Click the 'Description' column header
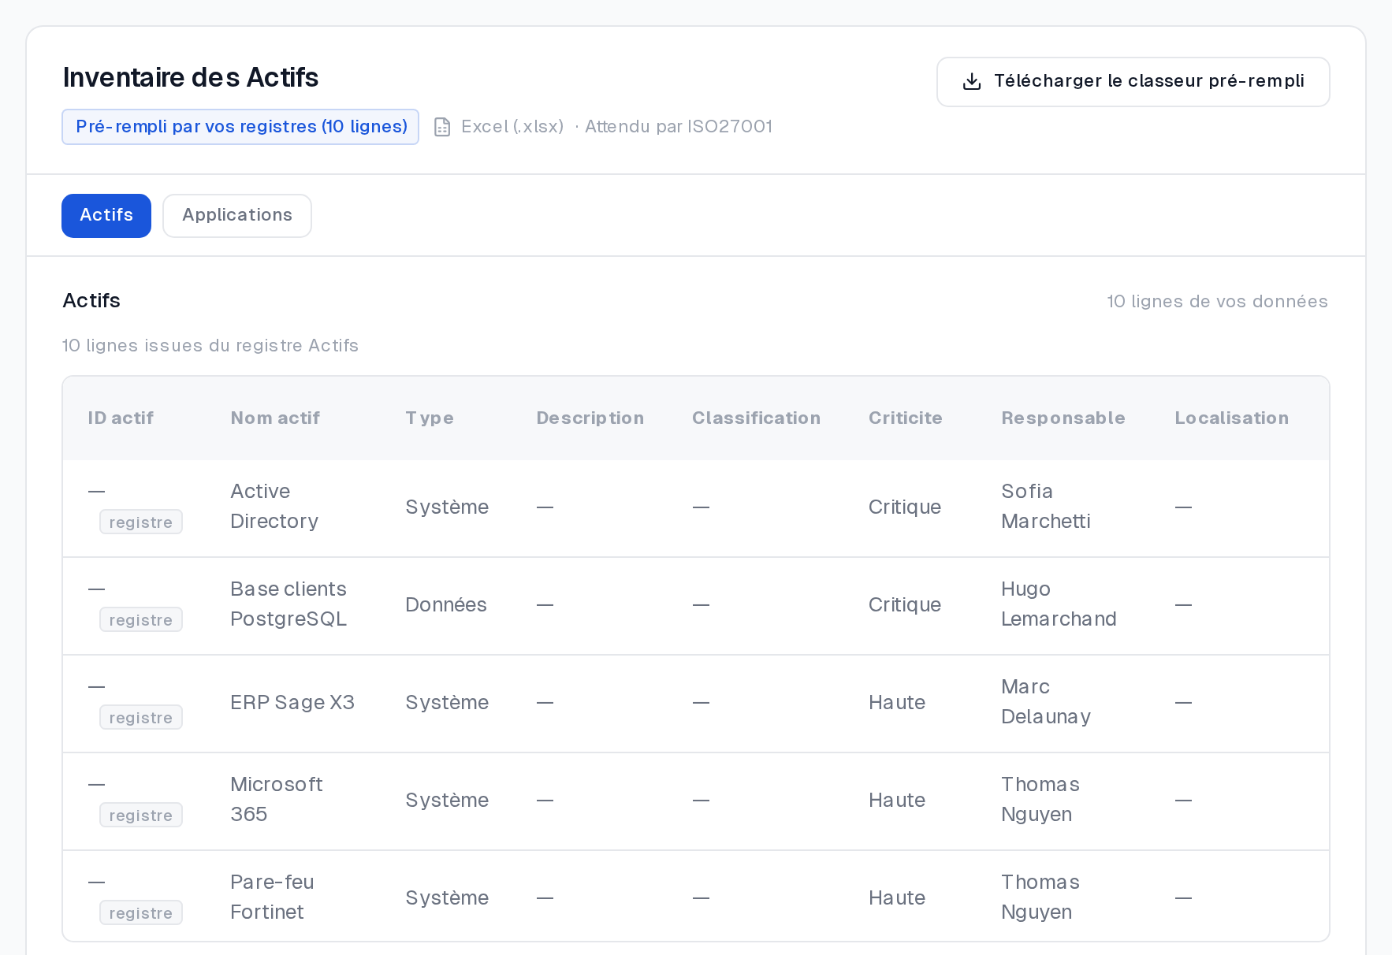Screen dimensions: 1392x955 590,418
